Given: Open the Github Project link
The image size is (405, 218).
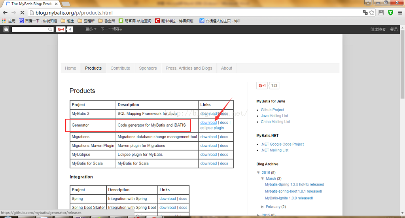Looking at the screenshot, I should (272, 110).
